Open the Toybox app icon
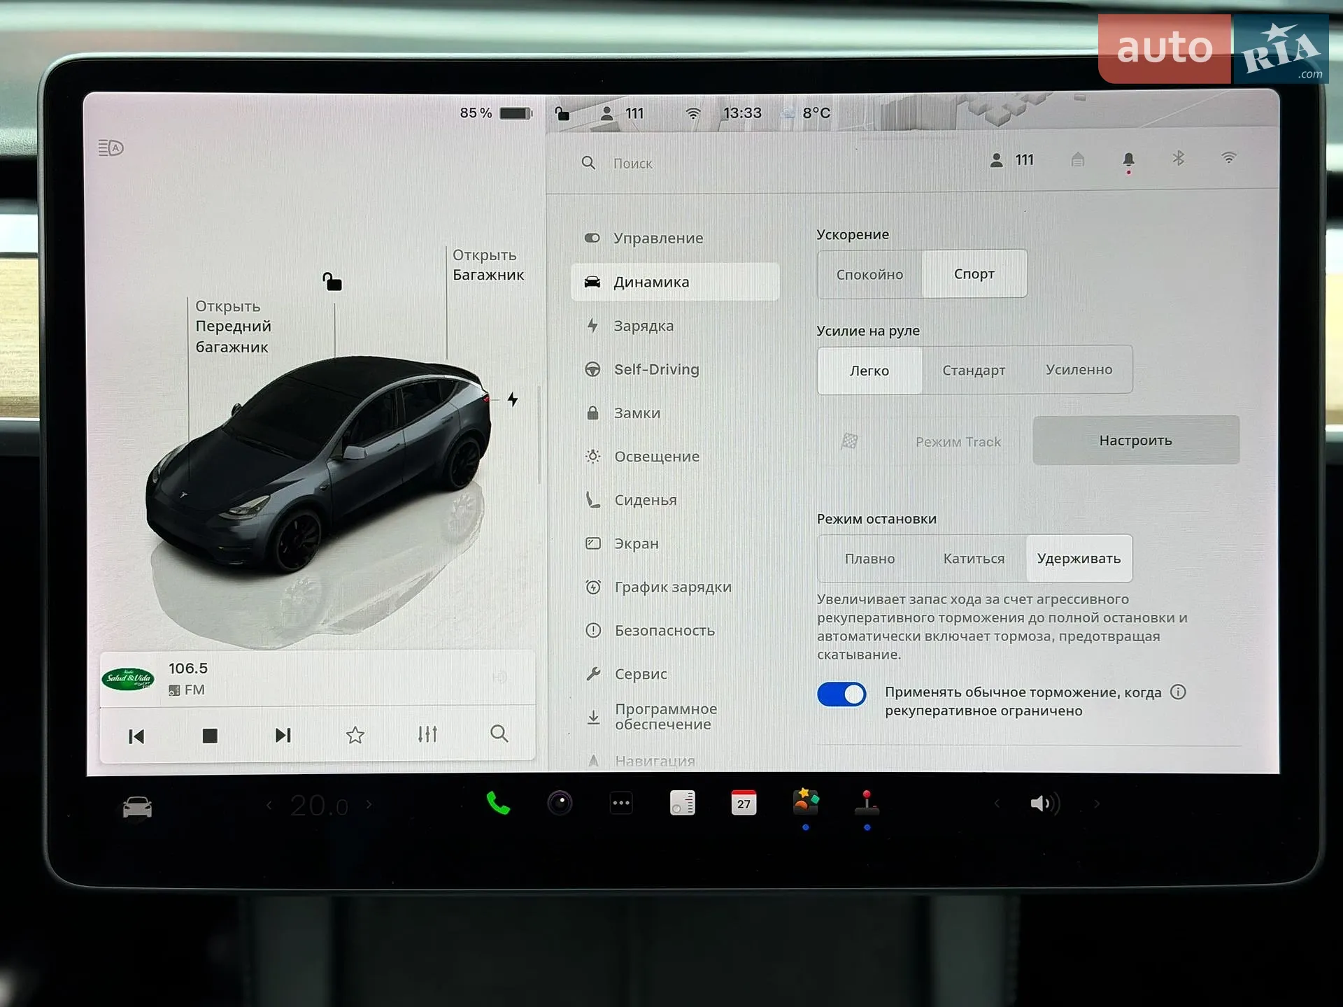The width and height of the screenshot is (1343, 1007). (x=805, y=801)
